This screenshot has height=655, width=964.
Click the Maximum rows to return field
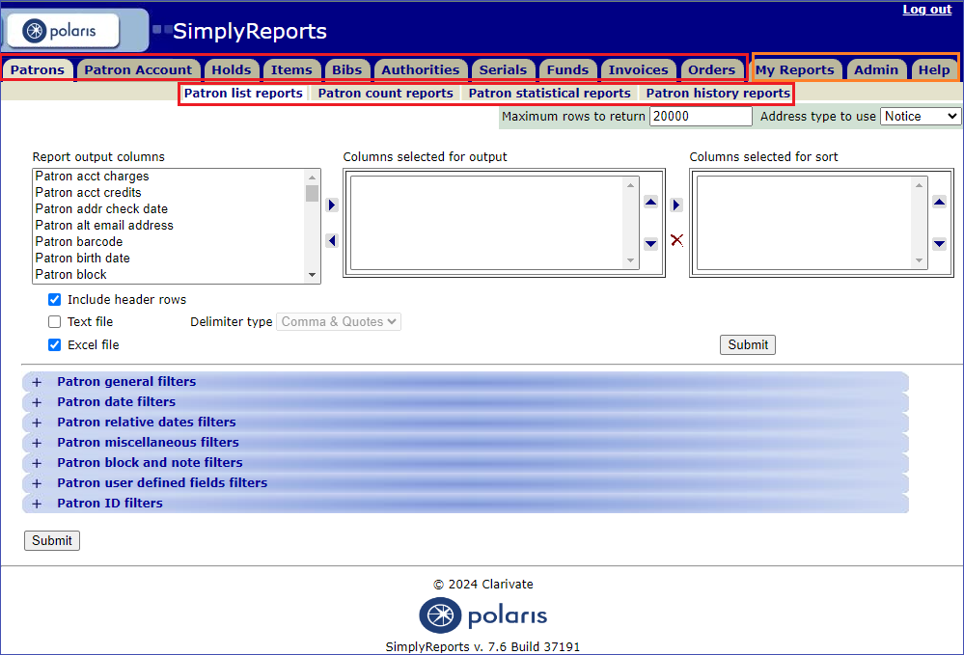[701, 116]
